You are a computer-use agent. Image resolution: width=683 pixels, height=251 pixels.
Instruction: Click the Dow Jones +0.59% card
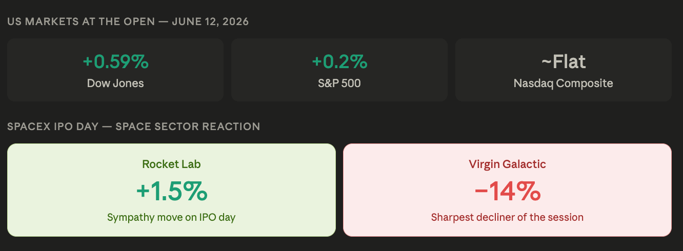click(x=115, y=70)
